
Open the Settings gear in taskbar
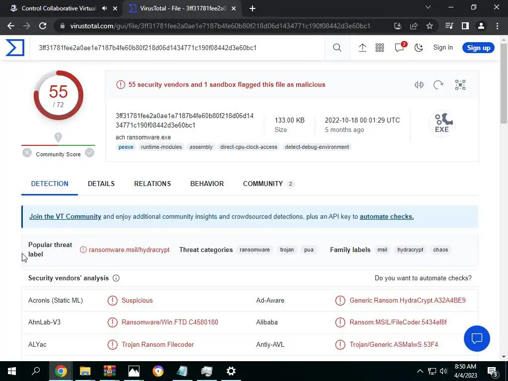click(x=231, y=371)
